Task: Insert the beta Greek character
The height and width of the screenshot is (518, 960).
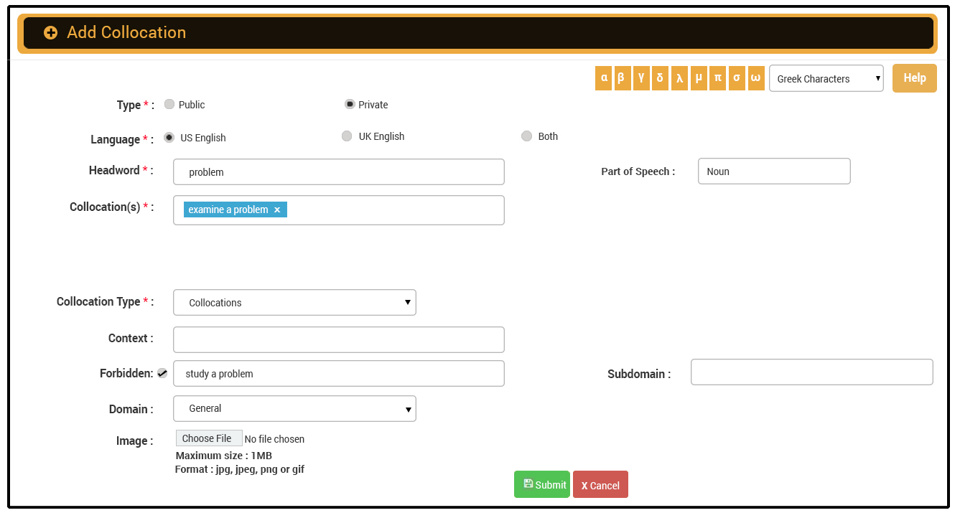Action: (622, 78)
